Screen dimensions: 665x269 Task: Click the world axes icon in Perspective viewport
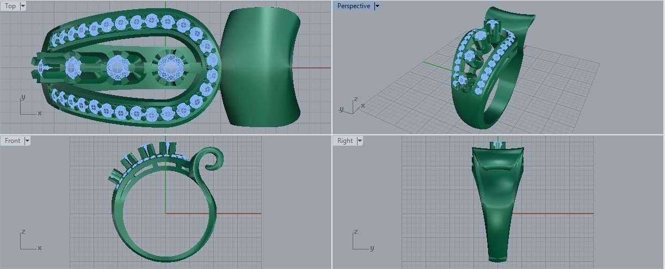point(352,105)
